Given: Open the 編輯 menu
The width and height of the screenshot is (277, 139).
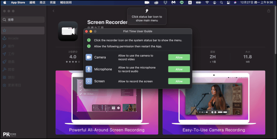Looking at the screenshot, I should point(32,3).
